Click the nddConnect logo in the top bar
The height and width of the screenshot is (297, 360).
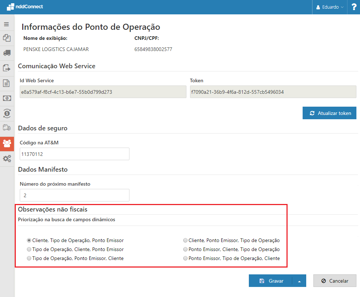coord(24,6)
